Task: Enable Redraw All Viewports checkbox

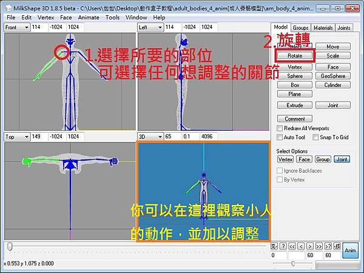Action: pyautogui.click(x=280, y=128)
